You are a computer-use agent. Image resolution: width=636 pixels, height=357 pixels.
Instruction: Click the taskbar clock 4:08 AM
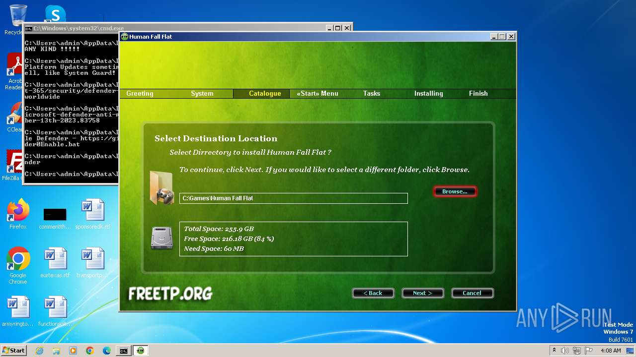pos(611,351)
